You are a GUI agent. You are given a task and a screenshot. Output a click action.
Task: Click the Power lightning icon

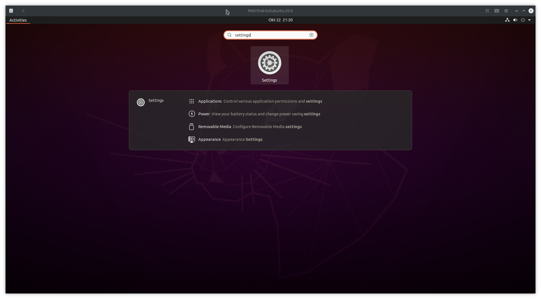(x=191, y=114)
